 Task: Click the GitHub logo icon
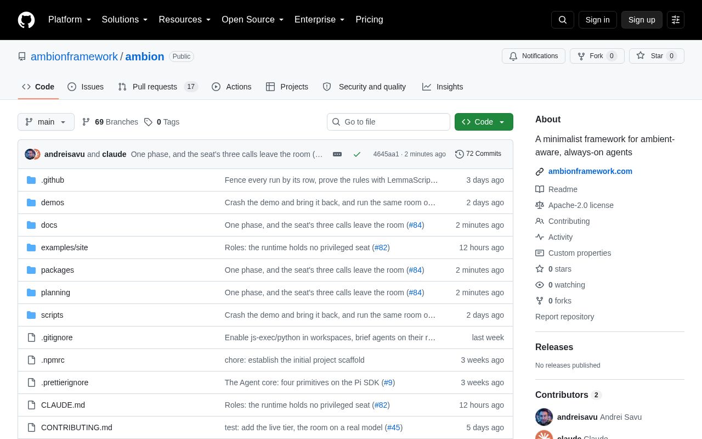click(26, 20)
